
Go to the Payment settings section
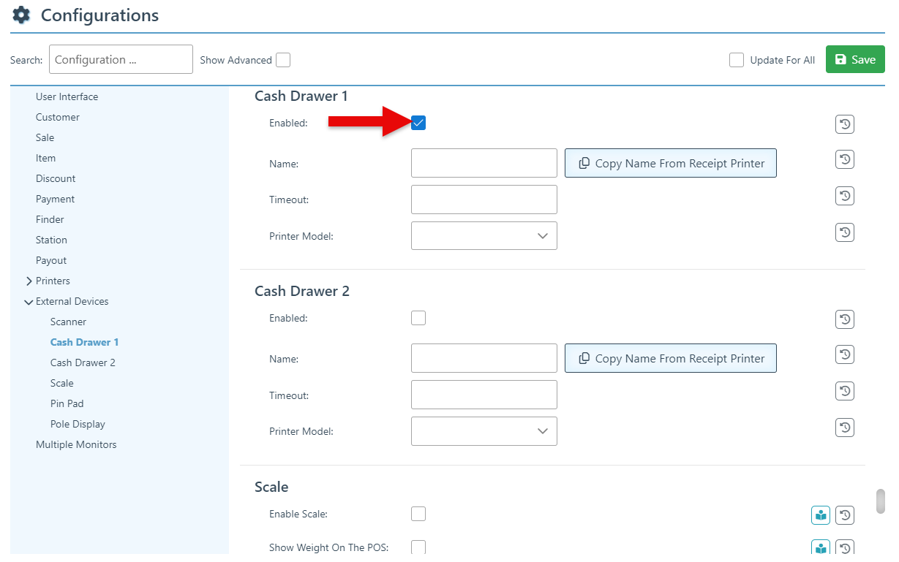55,199
